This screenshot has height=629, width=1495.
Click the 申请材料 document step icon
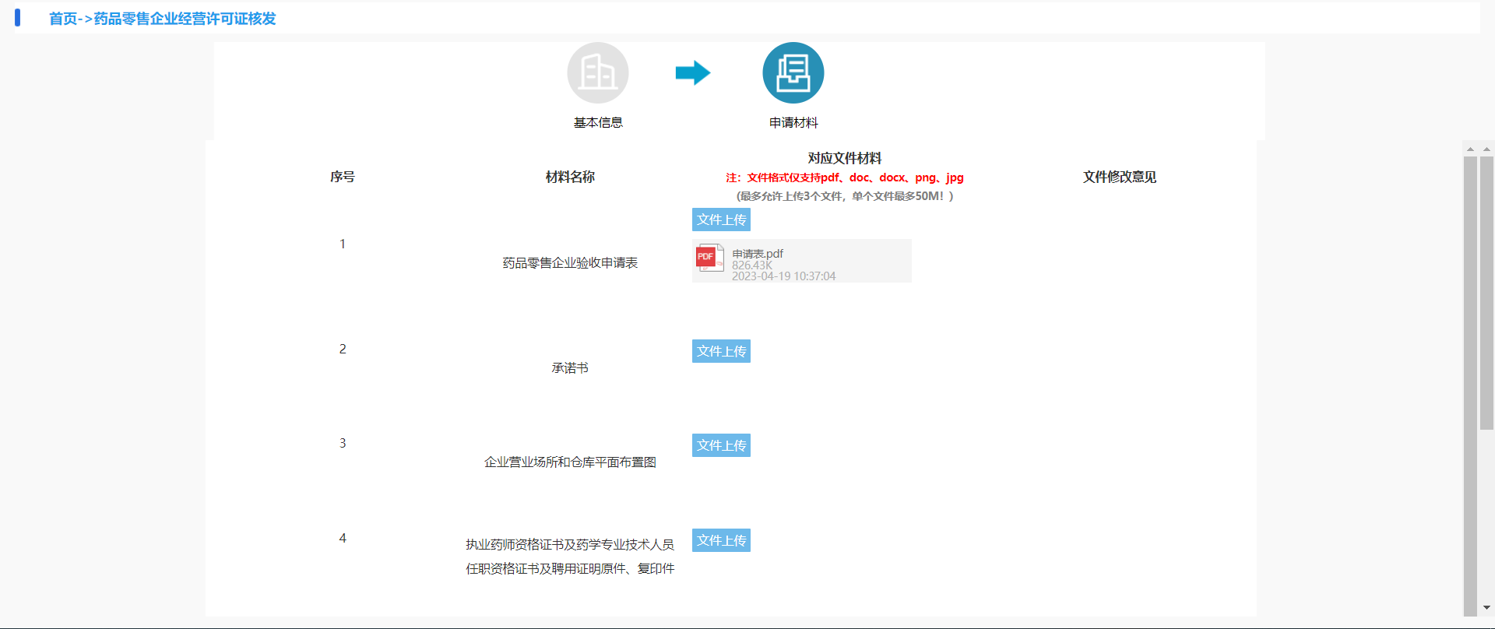click(x=793, y=73)
